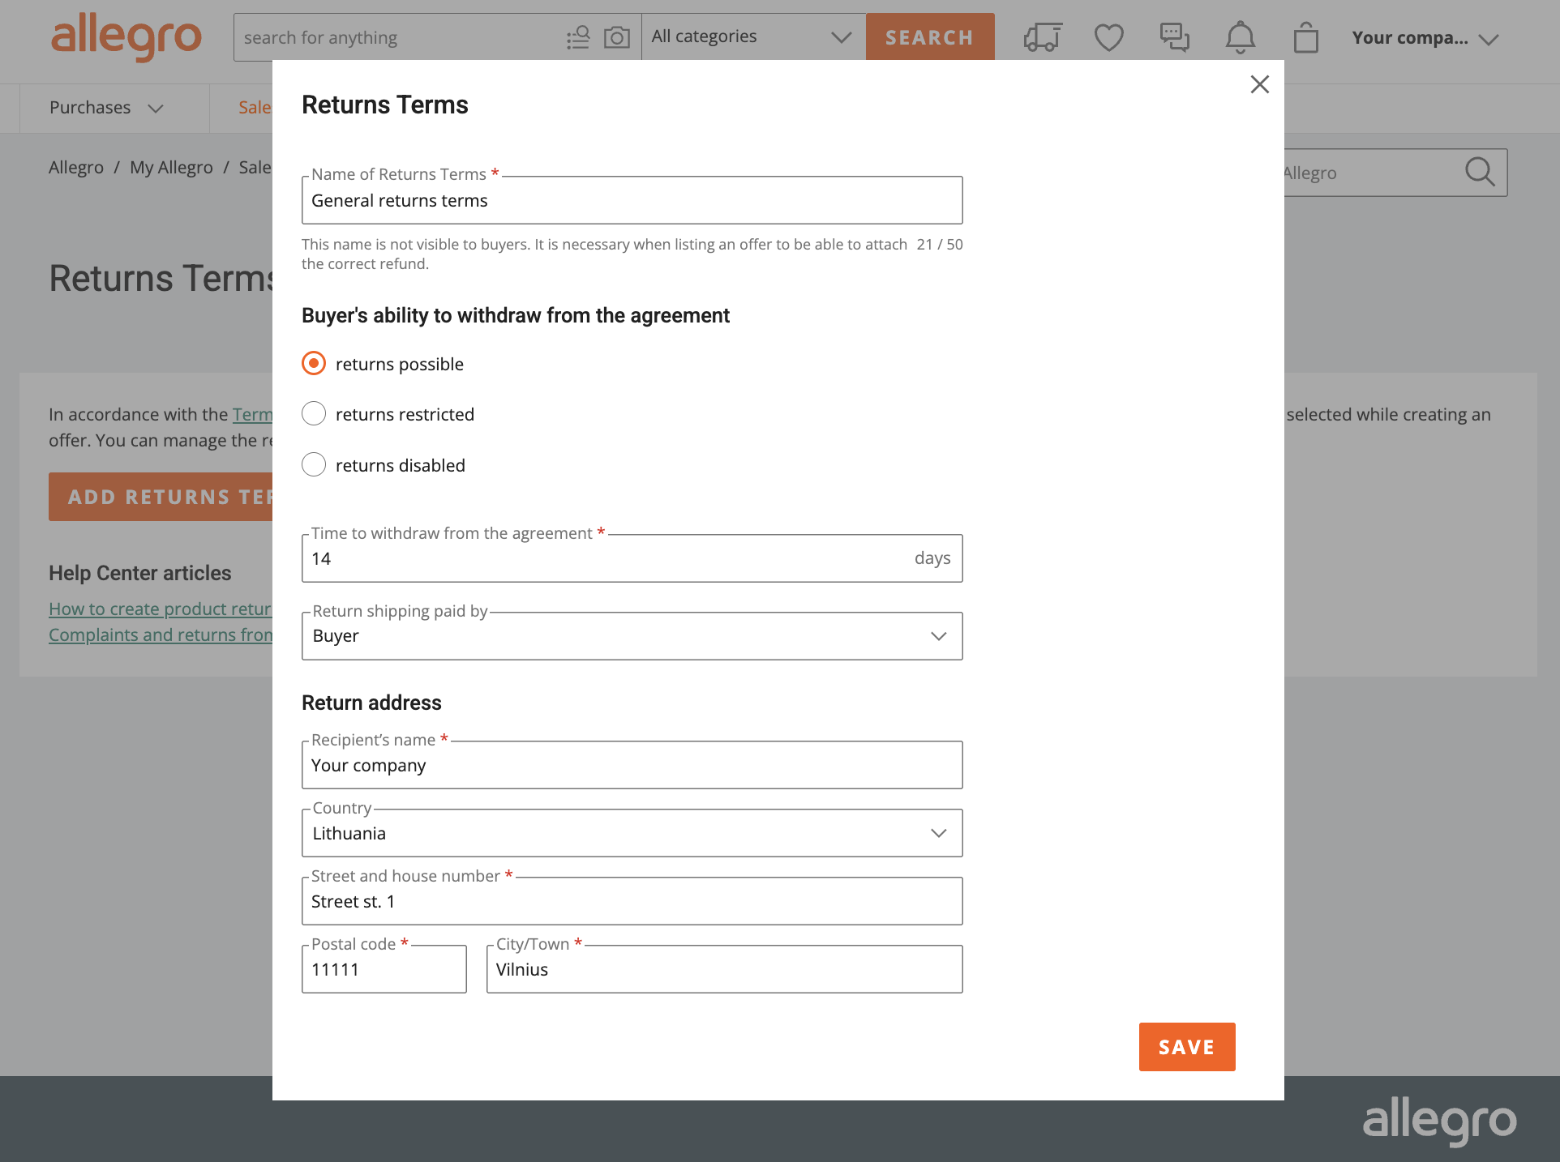Open Sale breadcrumb link
Image resolution: width=1560 pixels, height=1162 pixels.
point(255,167)
